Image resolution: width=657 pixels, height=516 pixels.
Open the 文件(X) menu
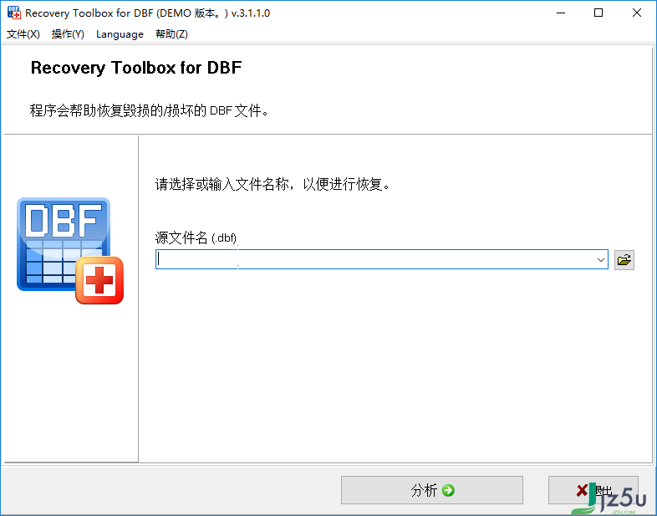[23, 34]
